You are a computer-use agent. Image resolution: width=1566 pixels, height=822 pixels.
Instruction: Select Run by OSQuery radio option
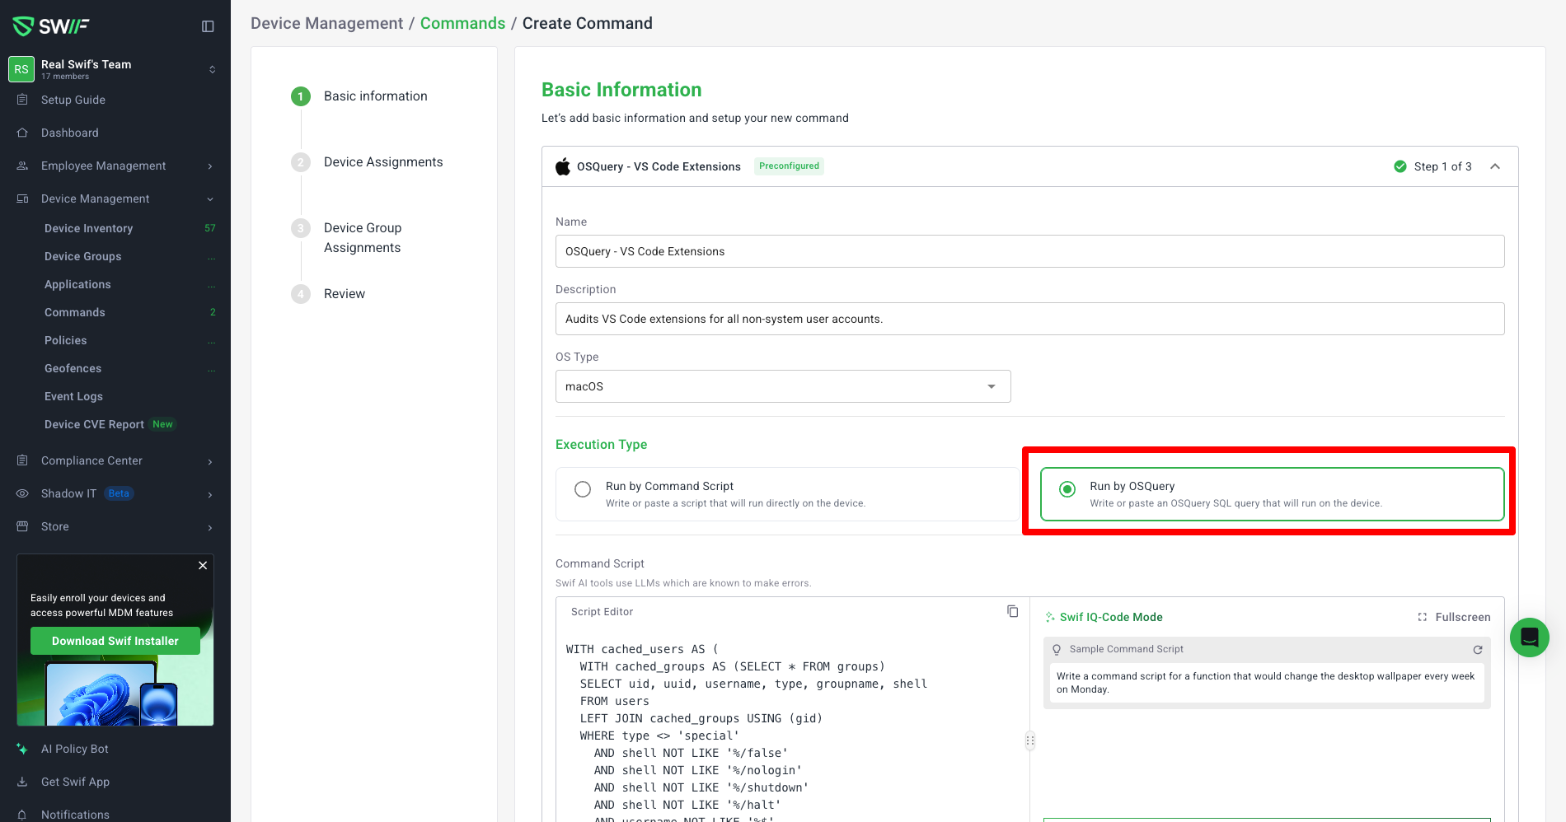[1067, 489]
